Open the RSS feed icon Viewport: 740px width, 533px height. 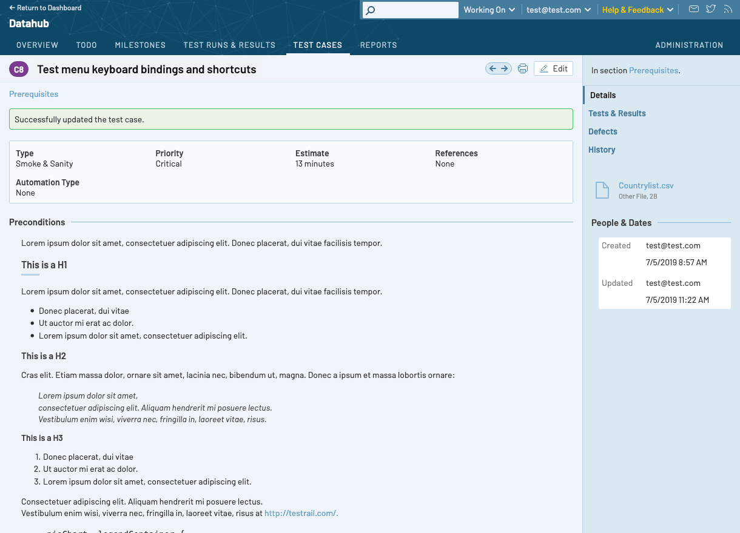[x=728, y=9]
